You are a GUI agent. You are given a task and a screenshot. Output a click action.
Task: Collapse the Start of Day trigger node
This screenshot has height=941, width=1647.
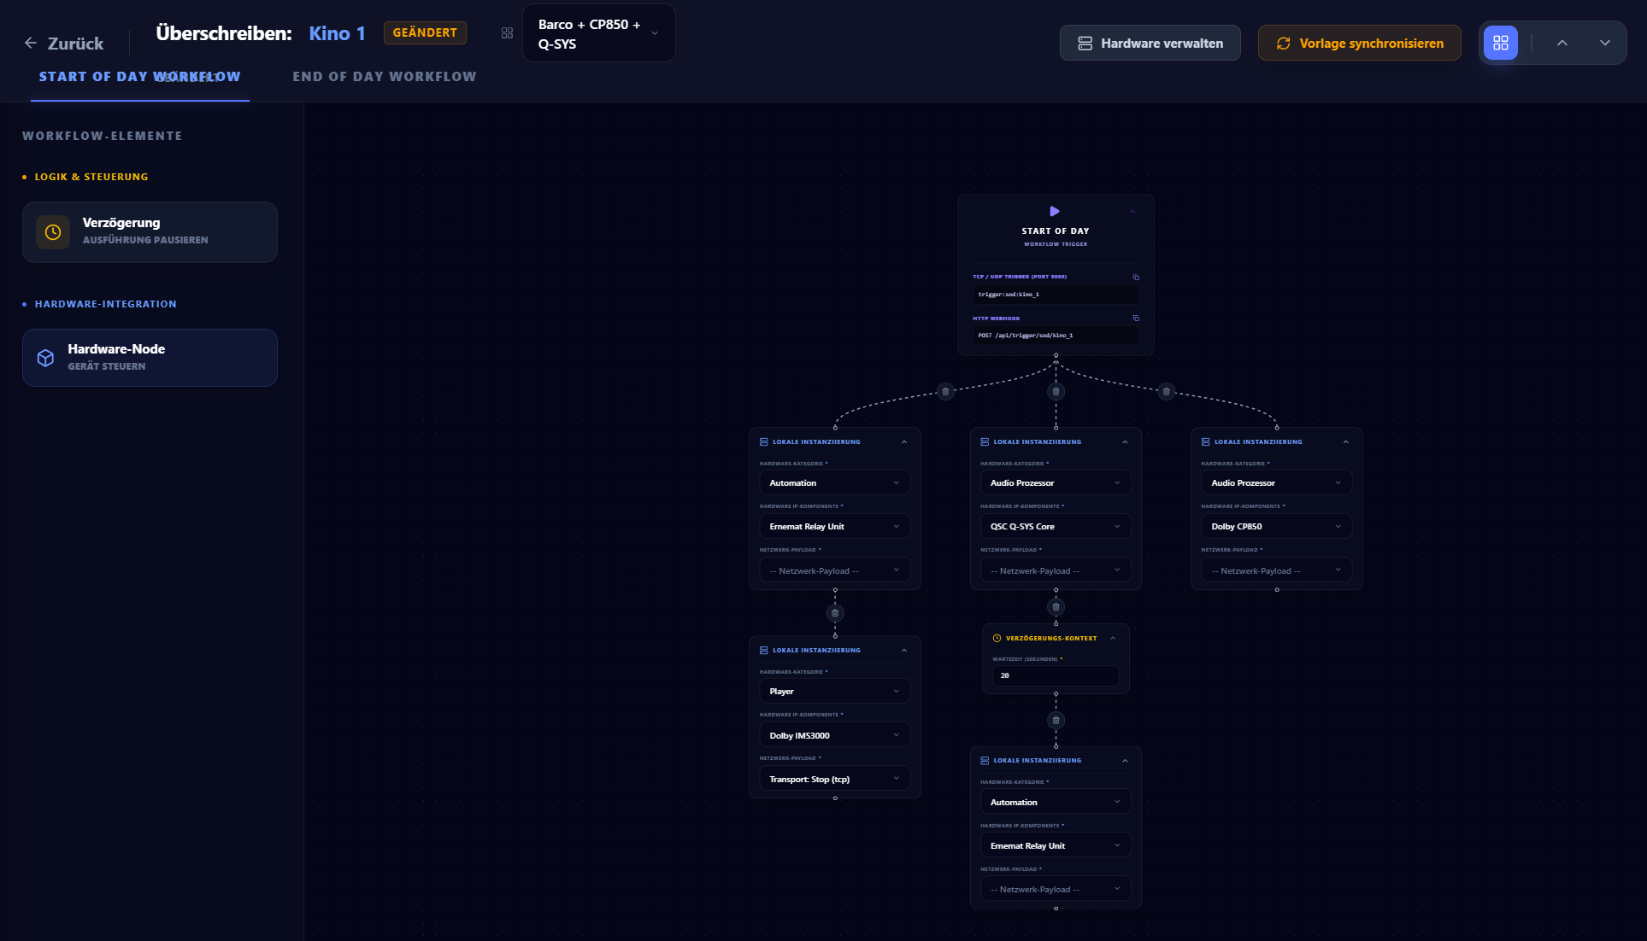click(x=1132, y=211)
